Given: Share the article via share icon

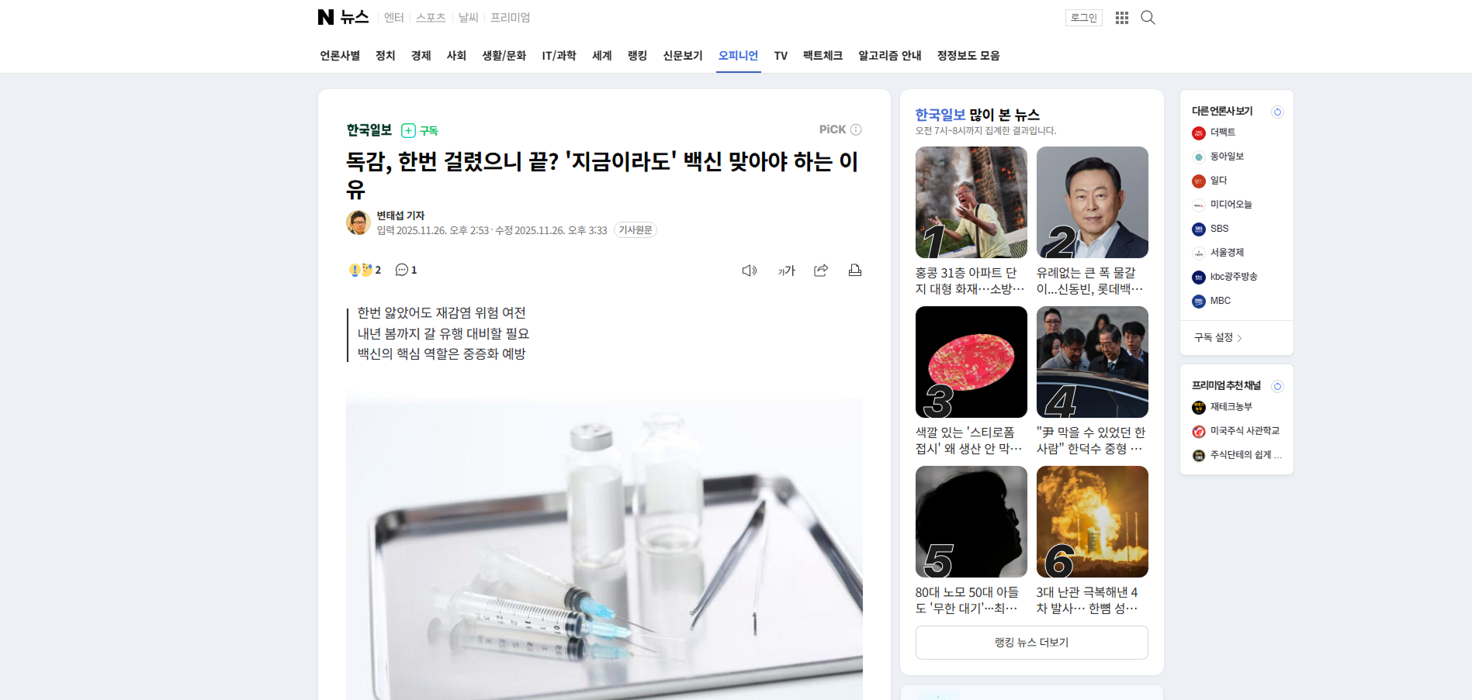Looking at the screenshot, I should point(821,271).
